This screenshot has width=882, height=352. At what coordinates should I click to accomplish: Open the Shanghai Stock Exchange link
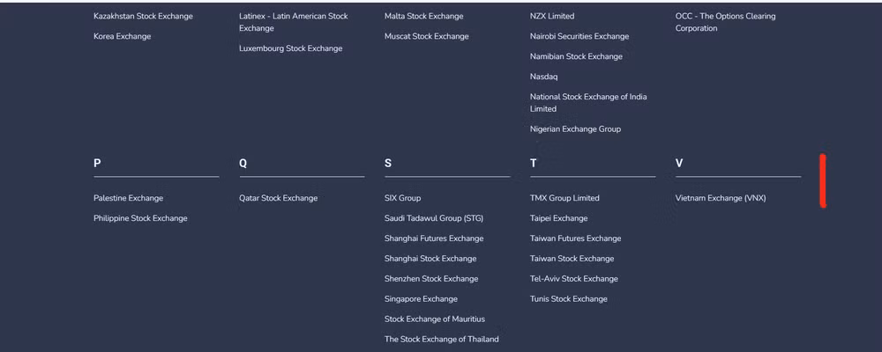click(430, 259)
